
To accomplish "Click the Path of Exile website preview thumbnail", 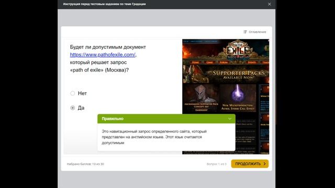I will [226, 97].
